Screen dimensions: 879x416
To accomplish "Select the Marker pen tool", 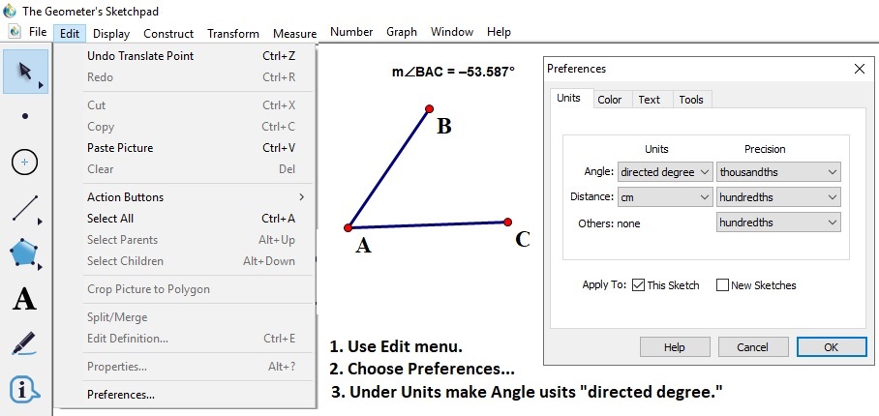I will click(25, 343).
